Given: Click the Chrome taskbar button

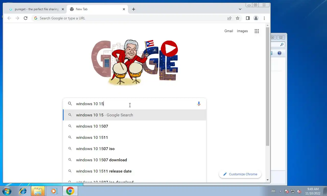Looking at the screenshot, I should [70, 191].
